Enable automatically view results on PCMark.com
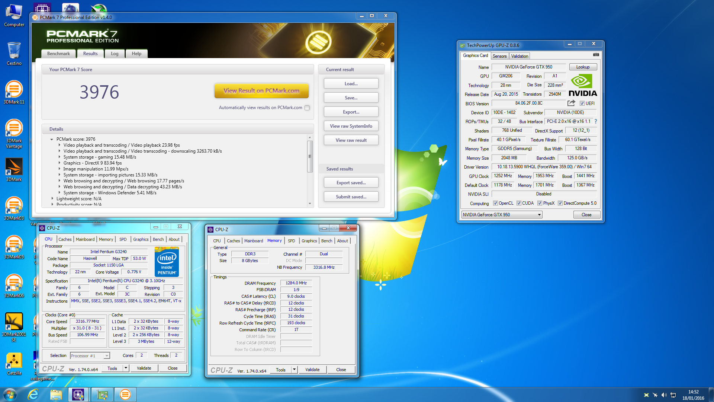Image resolution: width=714 pixels, height=402 pixels. (307, 108)
